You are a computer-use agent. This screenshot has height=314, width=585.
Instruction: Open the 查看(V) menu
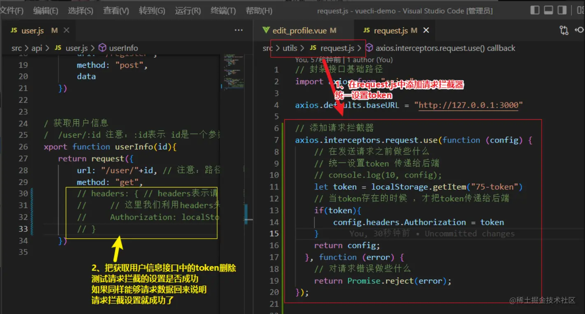(x=116, y=11)
